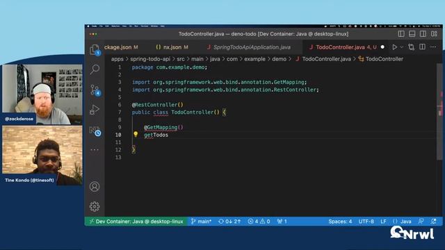
Task: Open the Search view in activity bar
Action: 95,69
